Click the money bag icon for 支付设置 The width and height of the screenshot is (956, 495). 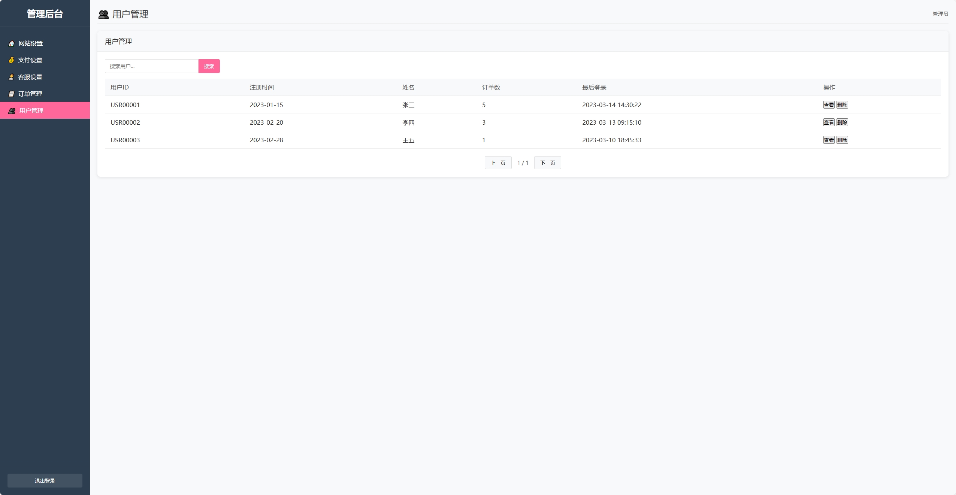click(x=11, y=60)
